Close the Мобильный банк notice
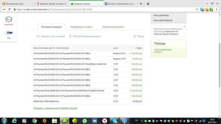The height and width of the screenshot is (124, 221). pyautogui.click(x=184, y=27)
